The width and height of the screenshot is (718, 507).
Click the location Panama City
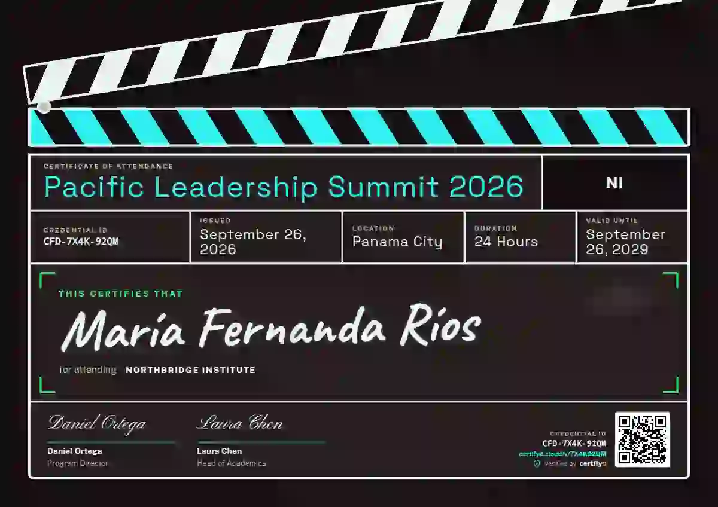point(397,242)
